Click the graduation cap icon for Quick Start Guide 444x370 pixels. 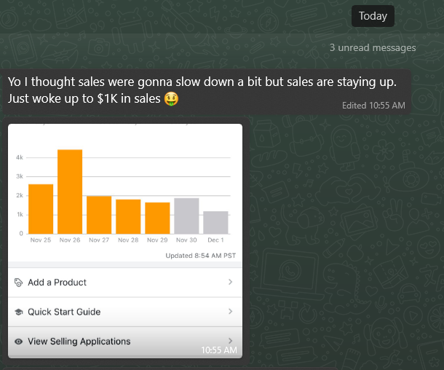pyautogui.click(x=19, y=312)
